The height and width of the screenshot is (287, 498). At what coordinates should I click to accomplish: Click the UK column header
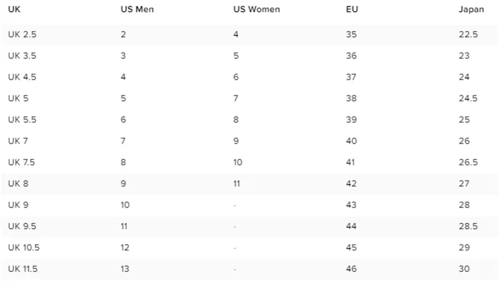[14, 9]
